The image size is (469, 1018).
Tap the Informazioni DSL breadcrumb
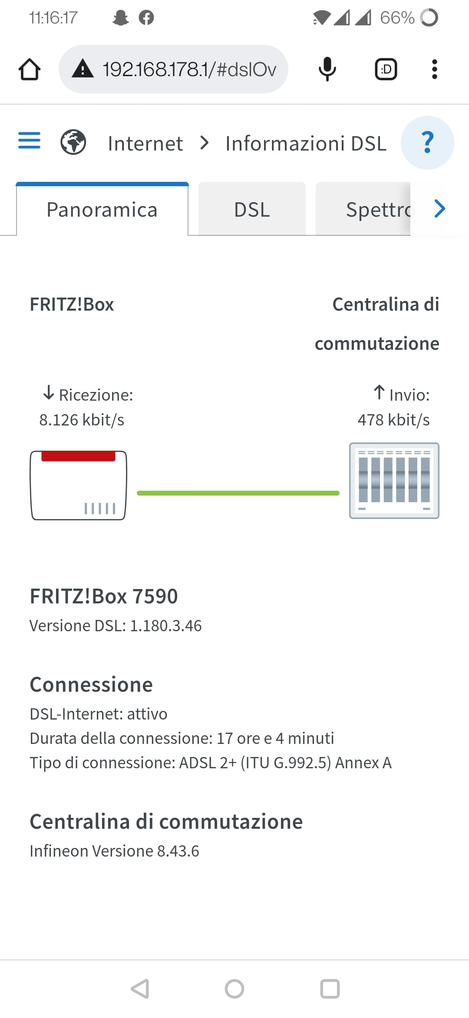tap(306, 144)
